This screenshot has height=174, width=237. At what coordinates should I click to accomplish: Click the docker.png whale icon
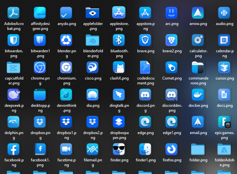coord(198,94)
